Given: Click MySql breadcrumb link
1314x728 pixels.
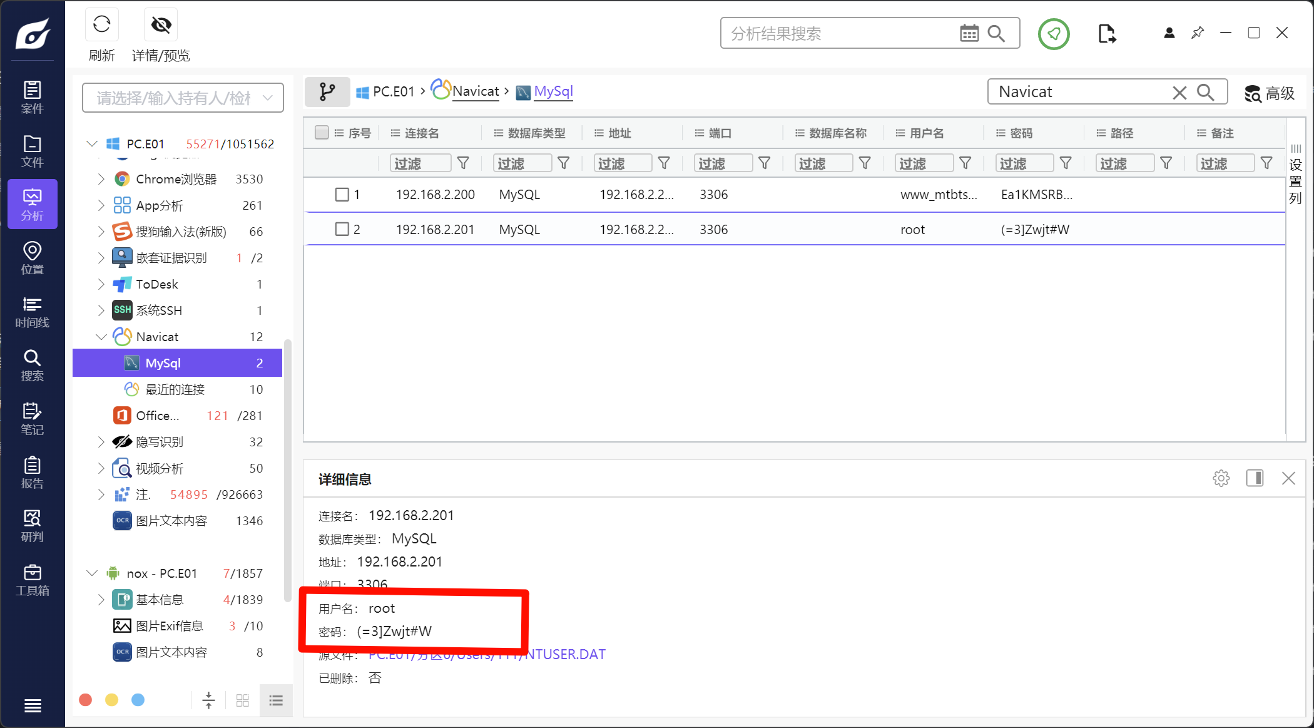Looking at the screenshot, I should point(544,91).
